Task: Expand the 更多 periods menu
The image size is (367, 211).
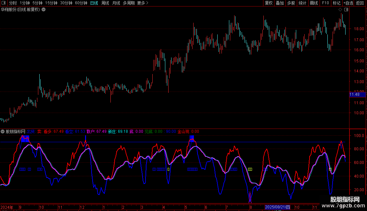Action: tap(143, 3)
